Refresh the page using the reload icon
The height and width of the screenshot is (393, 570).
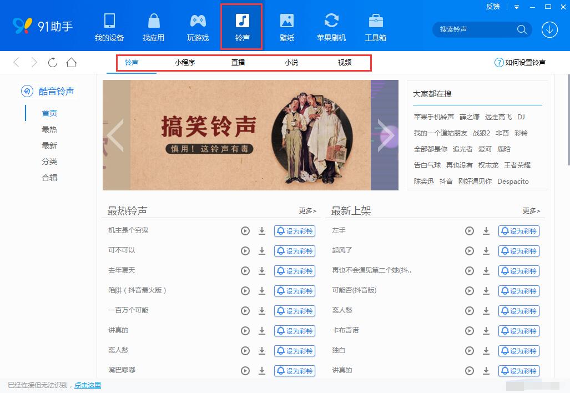coord(52,62)
